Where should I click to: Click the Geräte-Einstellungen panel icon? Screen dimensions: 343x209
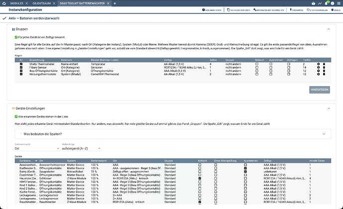(x=13, y=108)
